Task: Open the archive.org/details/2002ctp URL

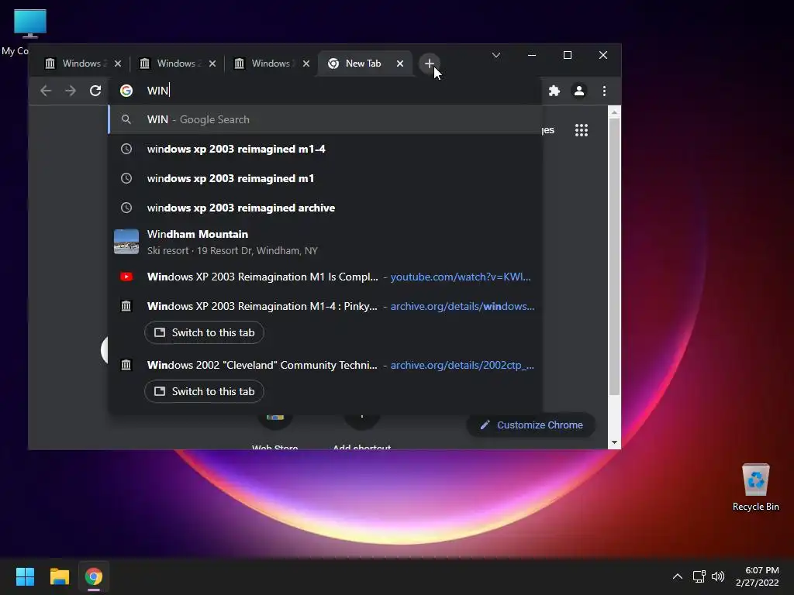Action: pyautogui.click(x=462, y=365)
